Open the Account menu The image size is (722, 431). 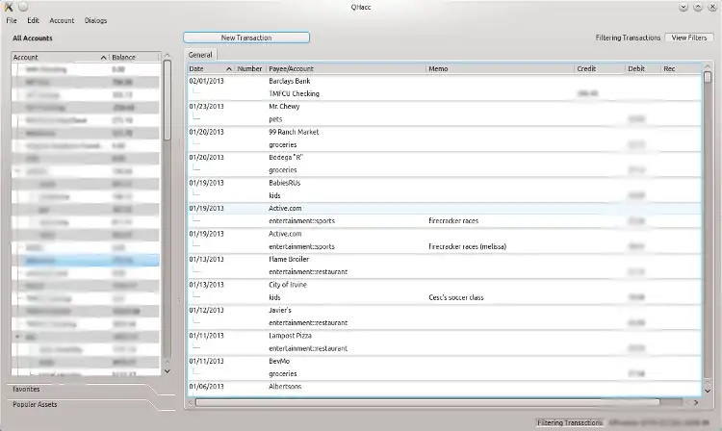pos(62,21)
